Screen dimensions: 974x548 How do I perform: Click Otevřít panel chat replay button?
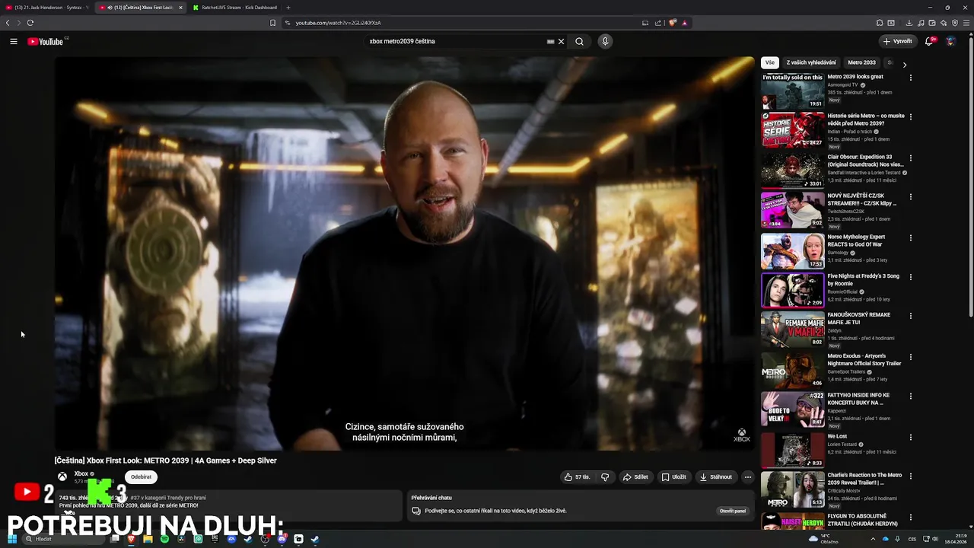[733, 511]
